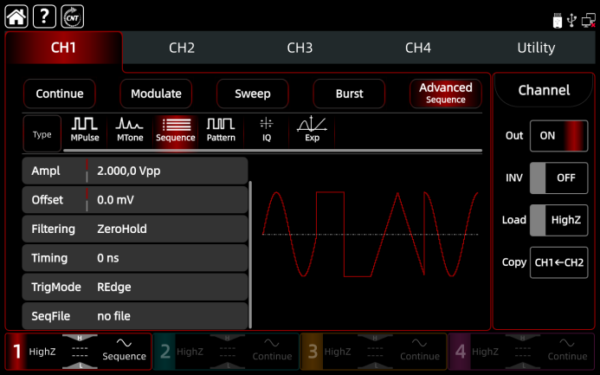Open the Help question mark icon
600x375 pixels.
(45, 16)
